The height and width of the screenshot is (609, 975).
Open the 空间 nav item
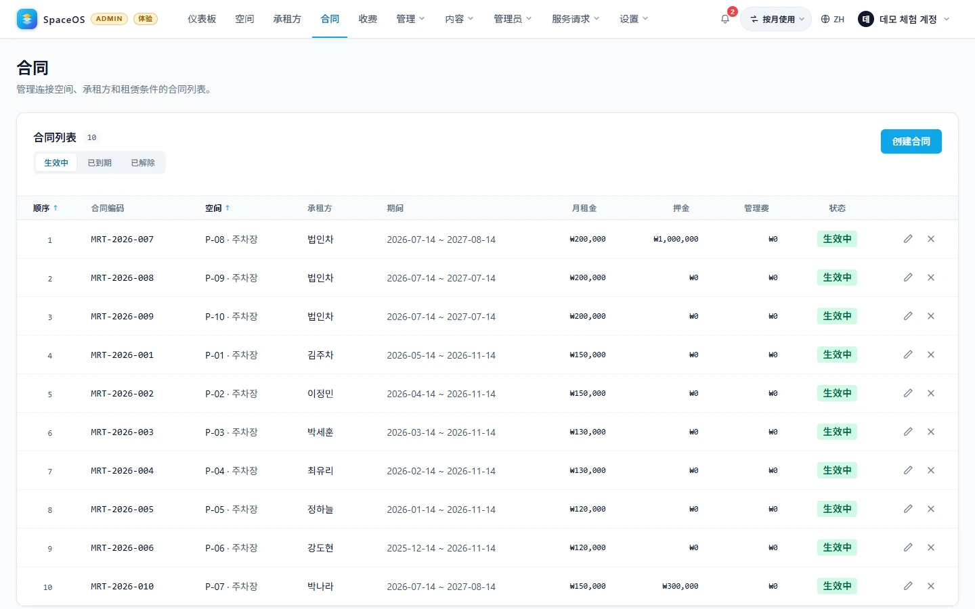[x=244, y=19]
